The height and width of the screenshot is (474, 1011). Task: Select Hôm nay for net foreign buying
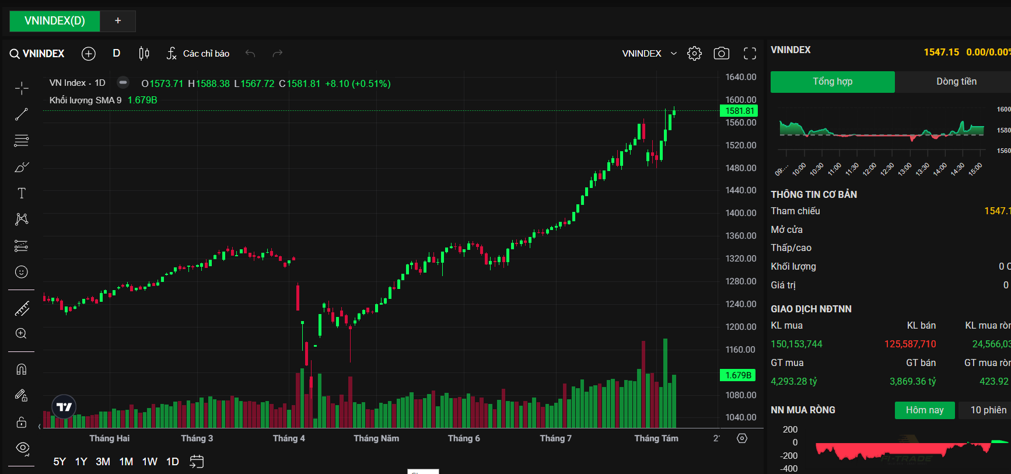click(925, 410)
